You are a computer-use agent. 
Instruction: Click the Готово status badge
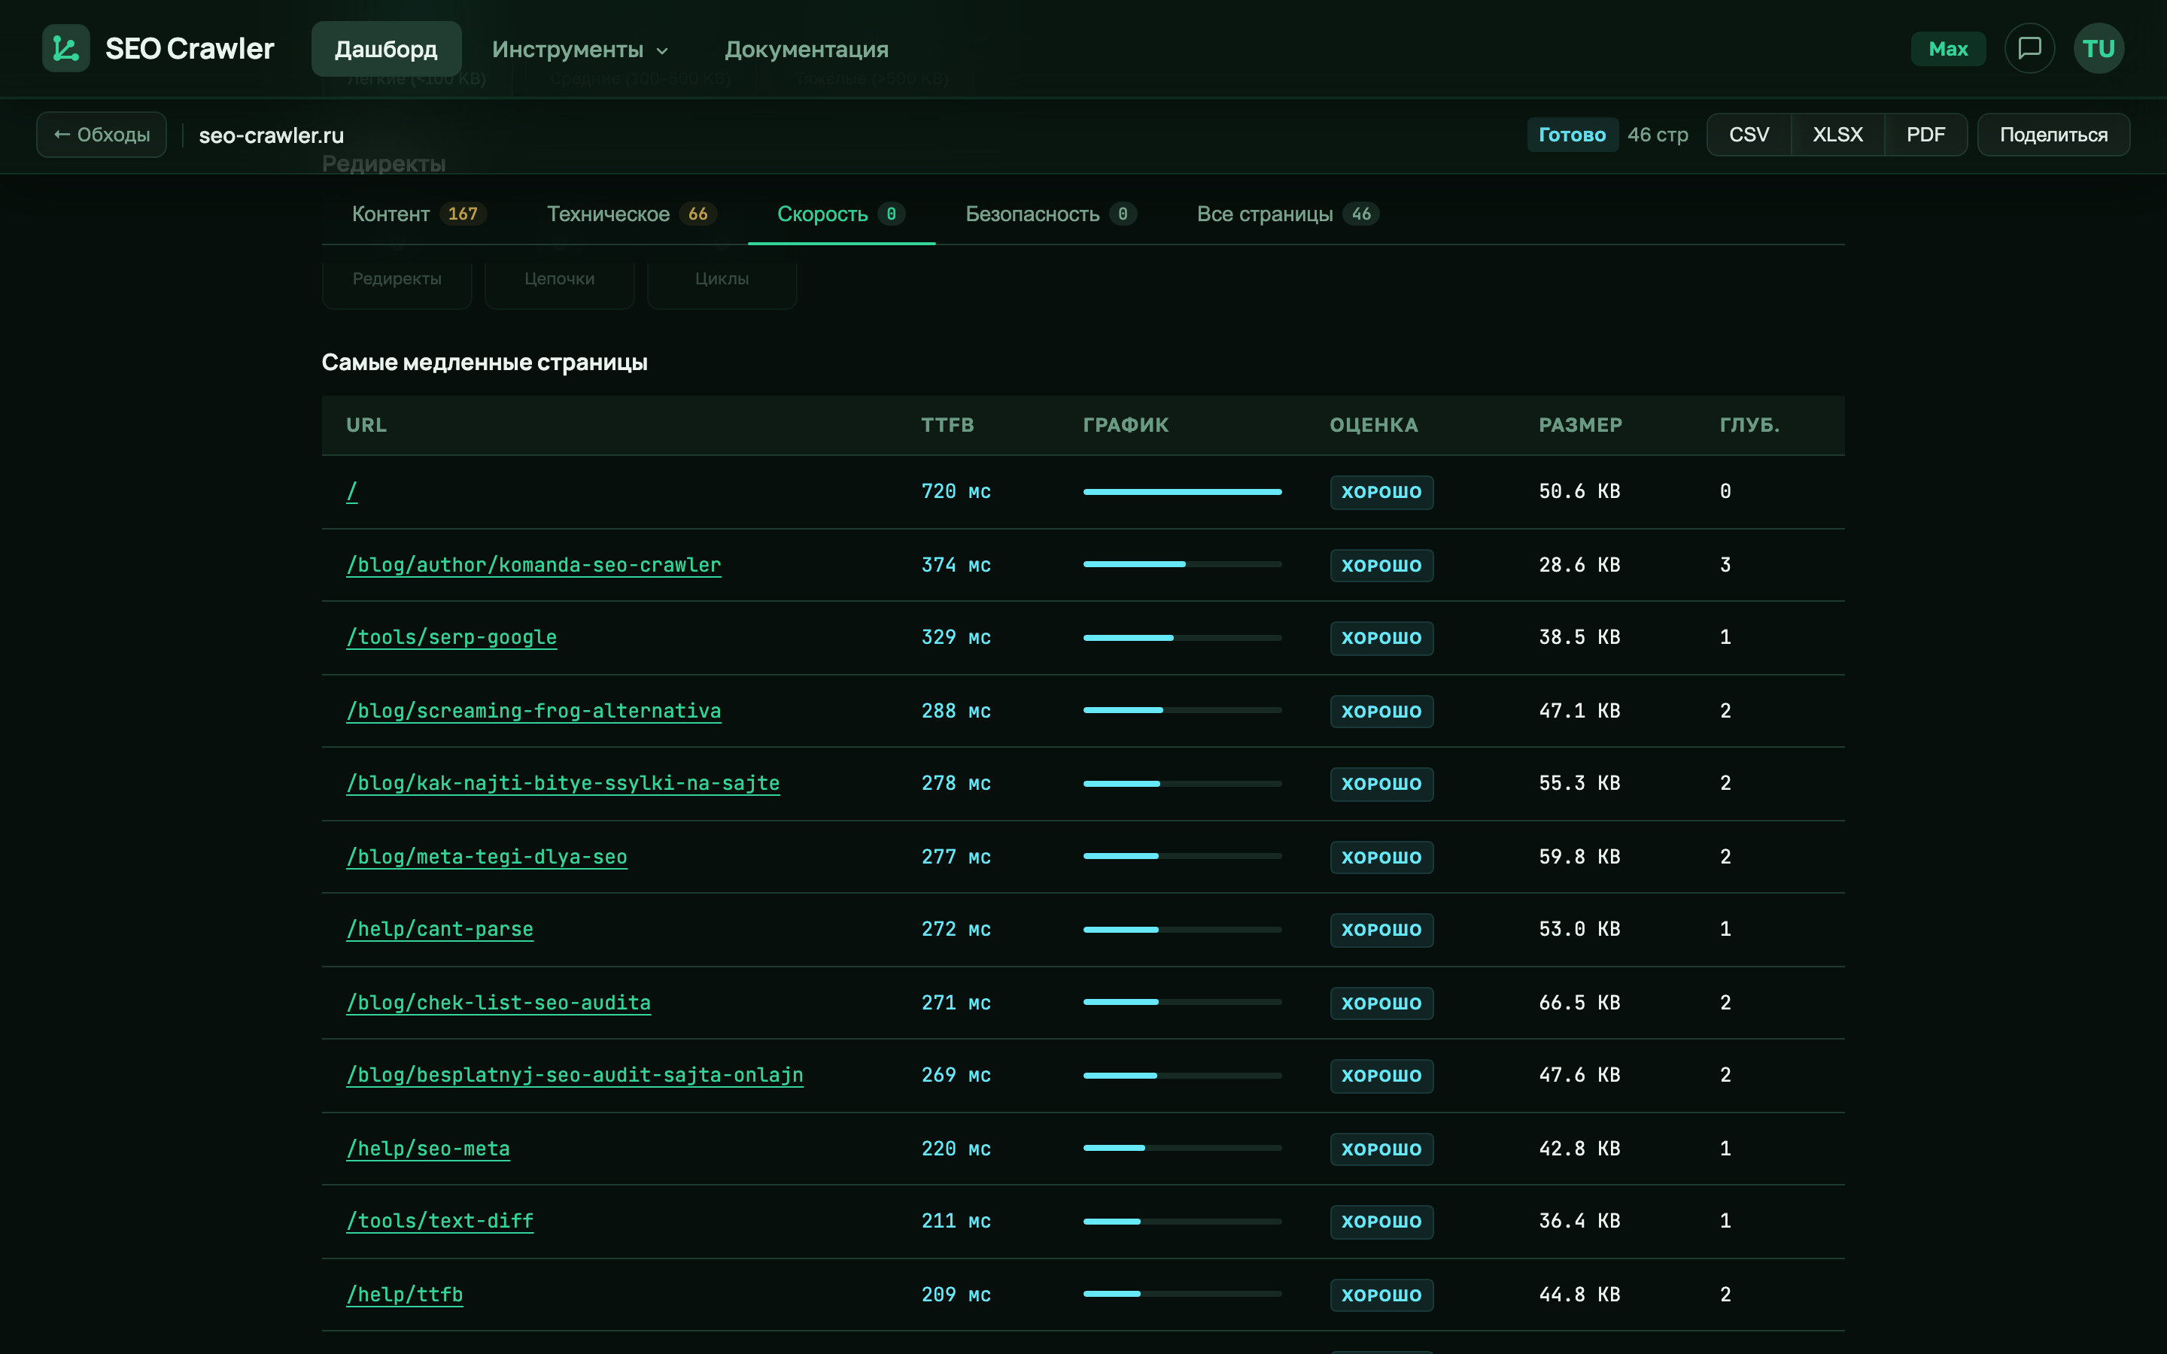coord(1572,135)
